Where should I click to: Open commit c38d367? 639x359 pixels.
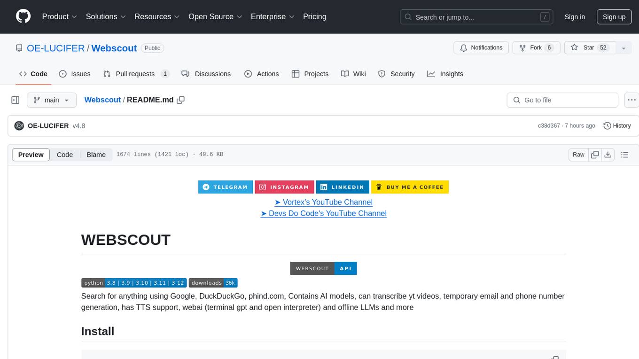pos(549,126)
